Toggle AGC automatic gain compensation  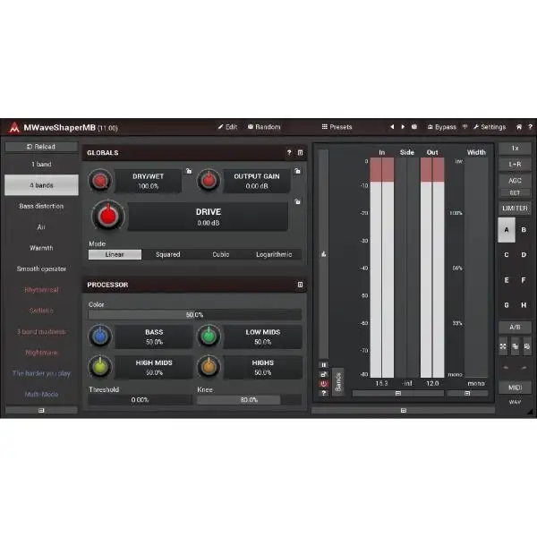click(515, 181)
